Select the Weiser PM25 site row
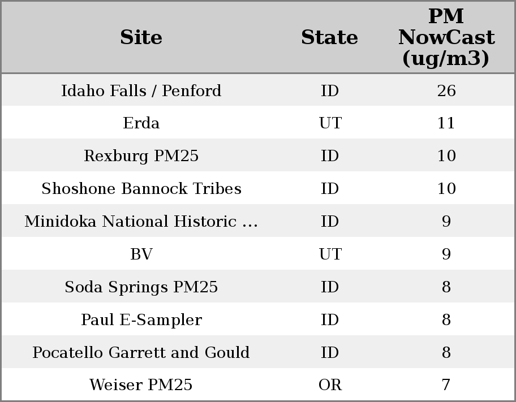 (x=141, y=385)
